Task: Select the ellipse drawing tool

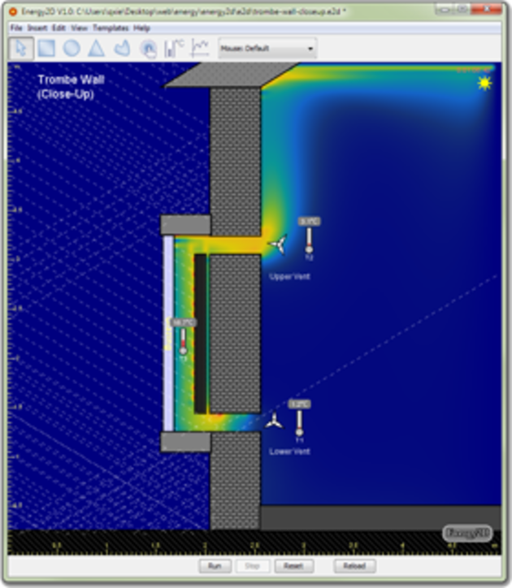Action: [72, 49]
